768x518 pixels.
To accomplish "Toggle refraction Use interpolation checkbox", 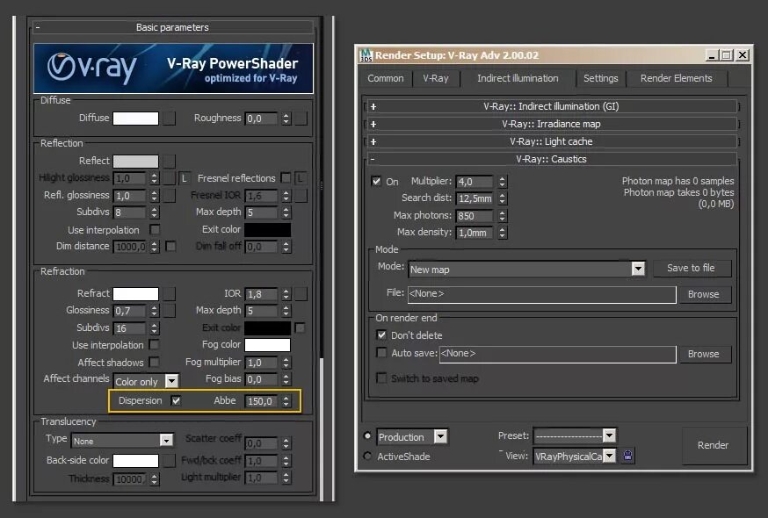I will (x=155, y=345).
